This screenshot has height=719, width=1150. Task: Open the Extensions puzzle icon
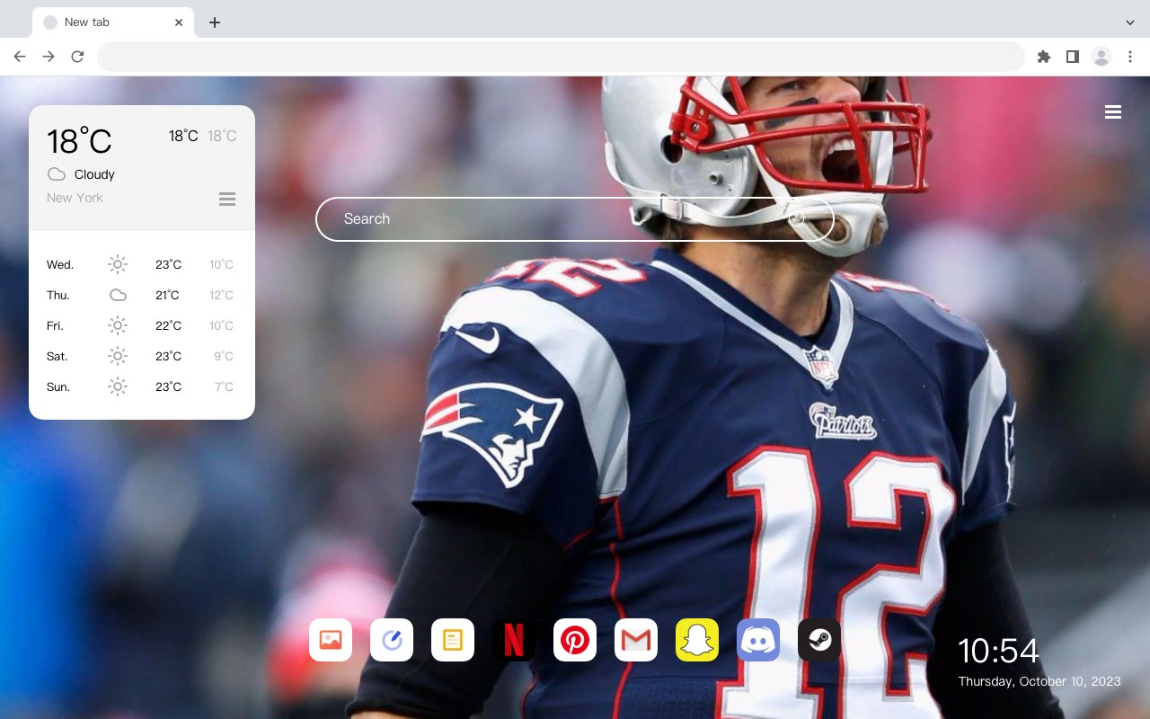1044,57
